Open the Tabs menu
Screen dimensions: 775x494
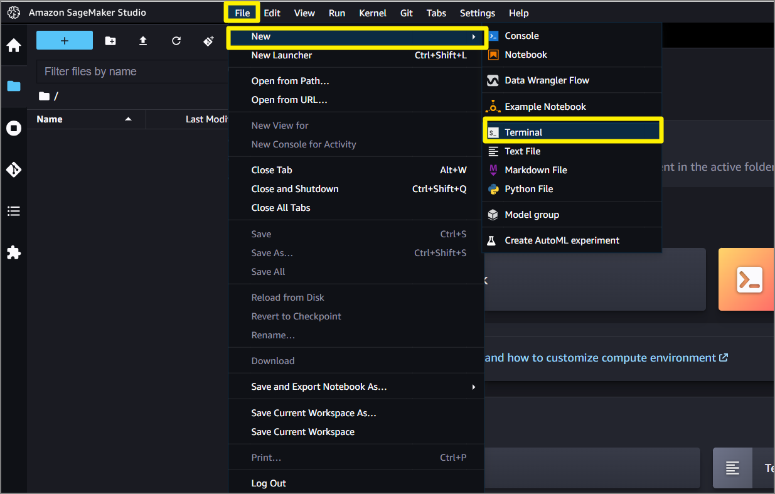coord(436,13)
